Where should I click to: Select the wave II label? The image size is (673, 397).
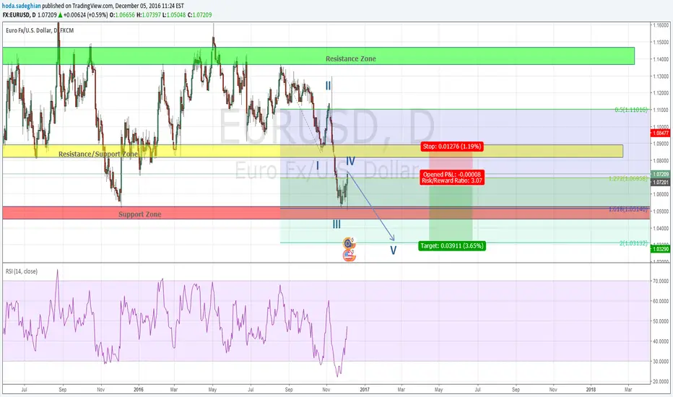tap(328, 86)
